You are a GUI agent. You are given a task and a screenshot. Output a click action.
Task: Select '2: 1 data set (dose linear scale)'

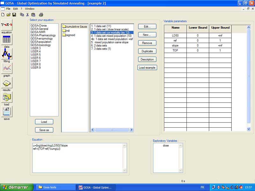click(x=110, y=29)
